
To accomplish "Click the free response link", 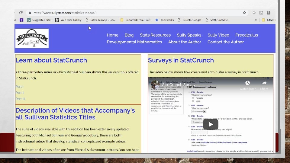I will click(240, 142).
